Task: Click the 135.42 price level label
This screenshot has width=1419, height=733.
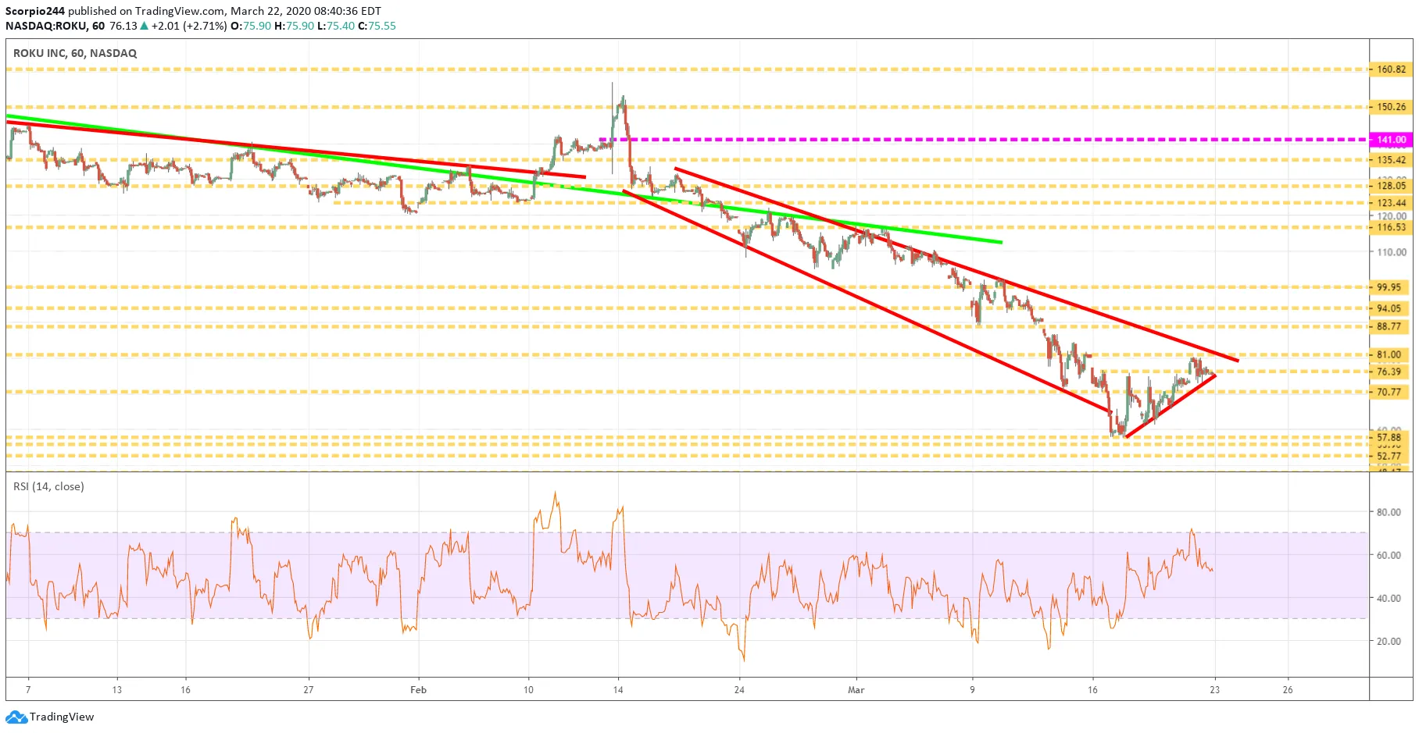Action: click(x=1391, y=160)
